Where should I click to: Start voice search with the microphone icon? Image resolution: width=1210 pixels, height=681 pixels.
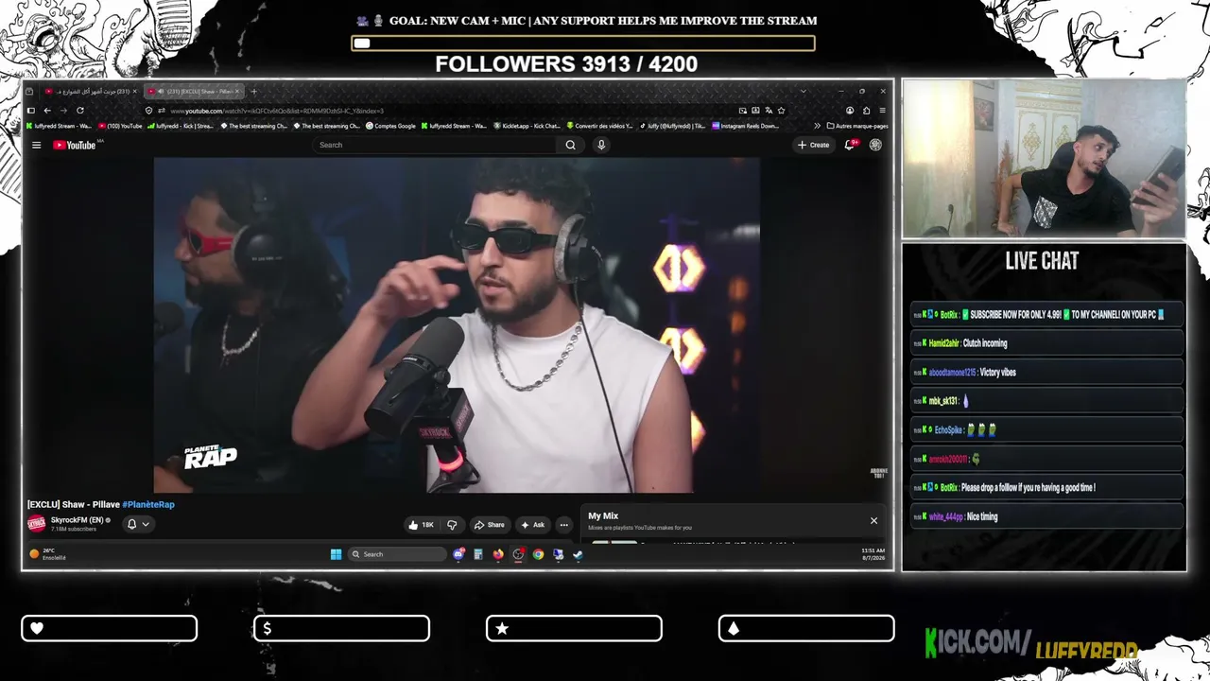(600, 145)
